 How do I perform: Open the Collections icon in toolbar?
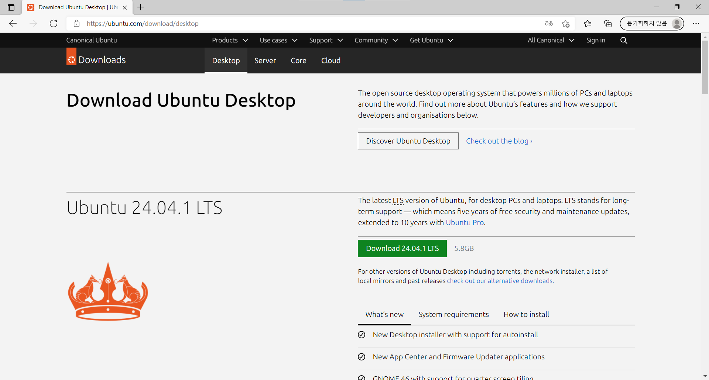click(x=607, y=24)
